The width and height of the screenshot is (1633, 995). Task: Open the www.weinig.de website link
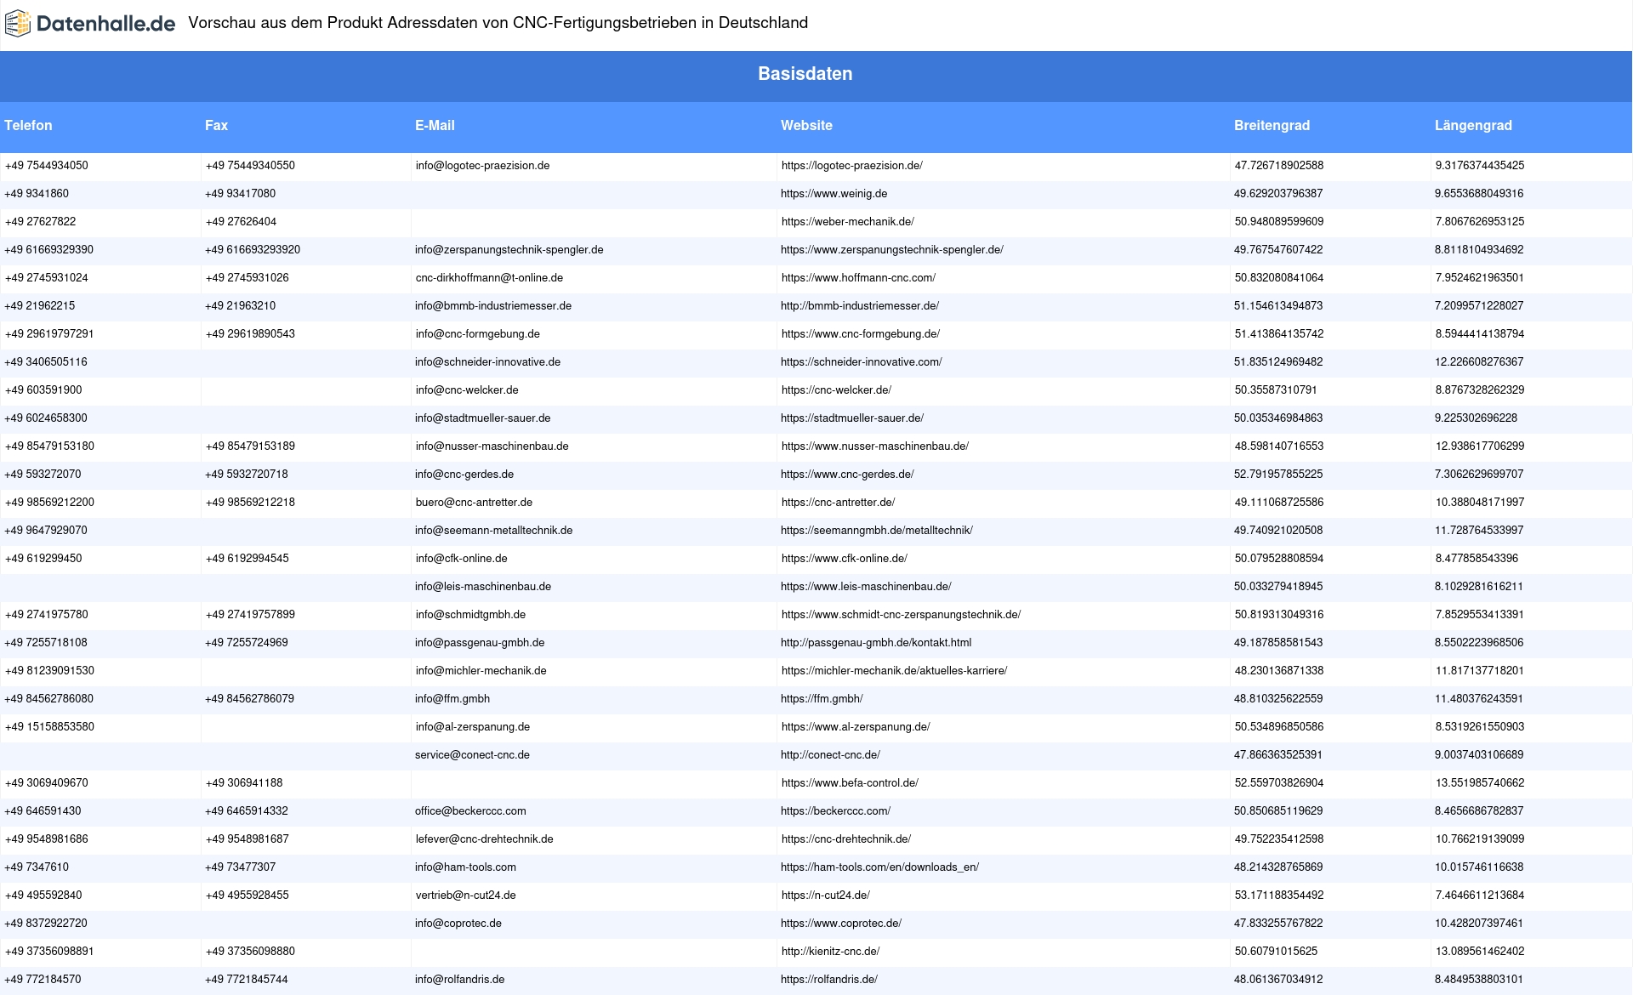pyautogui.click(x=834, y=194)
